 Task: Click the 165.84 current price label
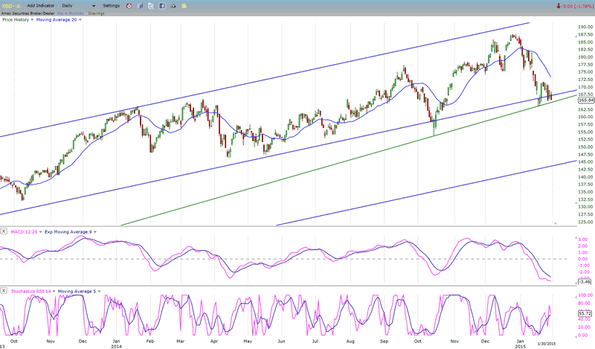[584, 100]
